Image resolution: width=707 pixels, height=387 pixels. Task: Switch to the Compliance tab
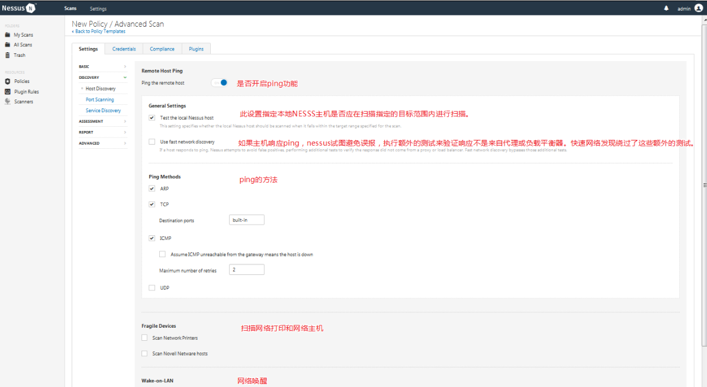coord(162,49)
